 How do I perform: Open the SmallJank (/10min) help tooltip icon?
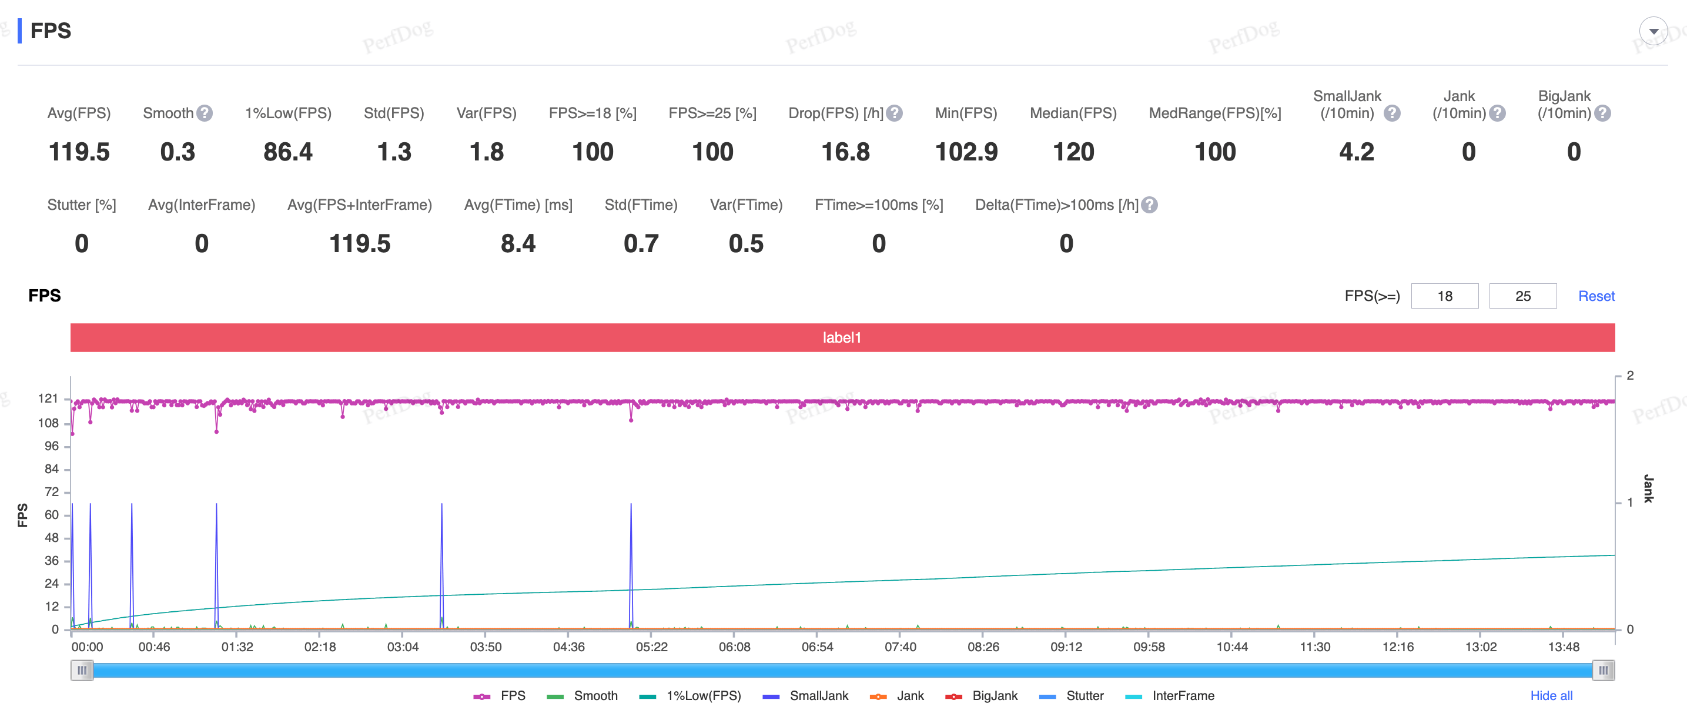(1393, 113)
